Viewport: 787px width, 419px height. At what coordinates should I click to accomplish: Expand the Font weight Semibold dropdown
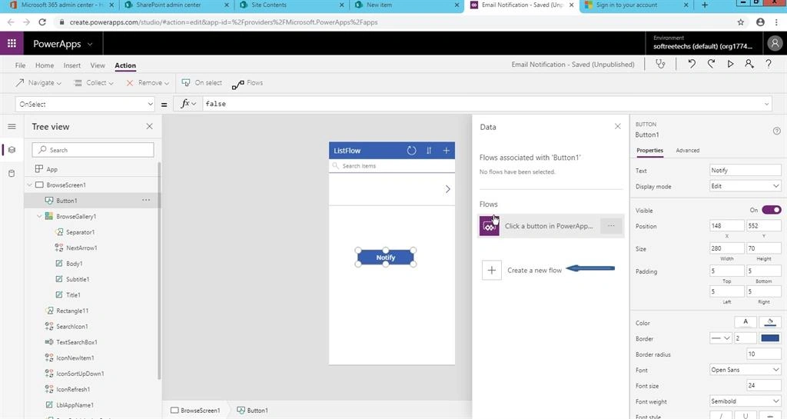(745, 401)
